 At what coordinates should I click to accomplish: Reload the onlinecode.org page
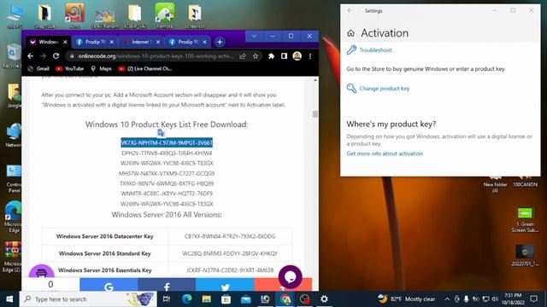[56, 56]
